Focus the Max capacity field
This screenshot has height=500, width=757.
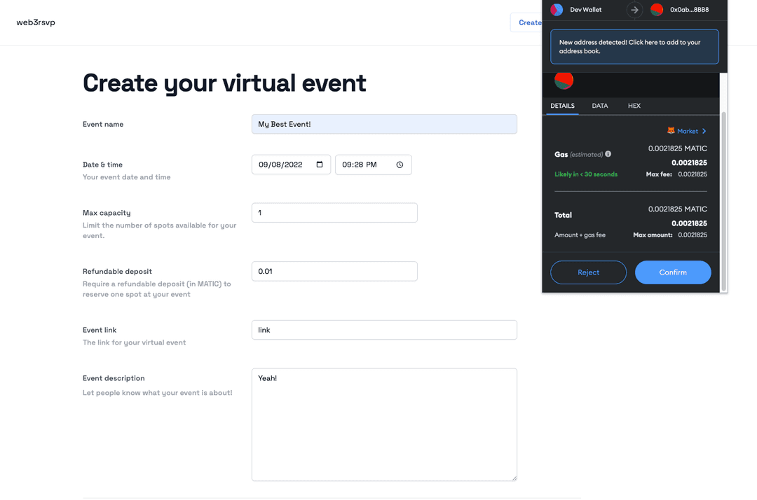pos(334,213)
